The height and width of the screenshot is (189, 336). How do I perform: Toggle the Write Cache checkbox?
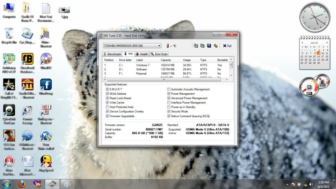(107, 103)
